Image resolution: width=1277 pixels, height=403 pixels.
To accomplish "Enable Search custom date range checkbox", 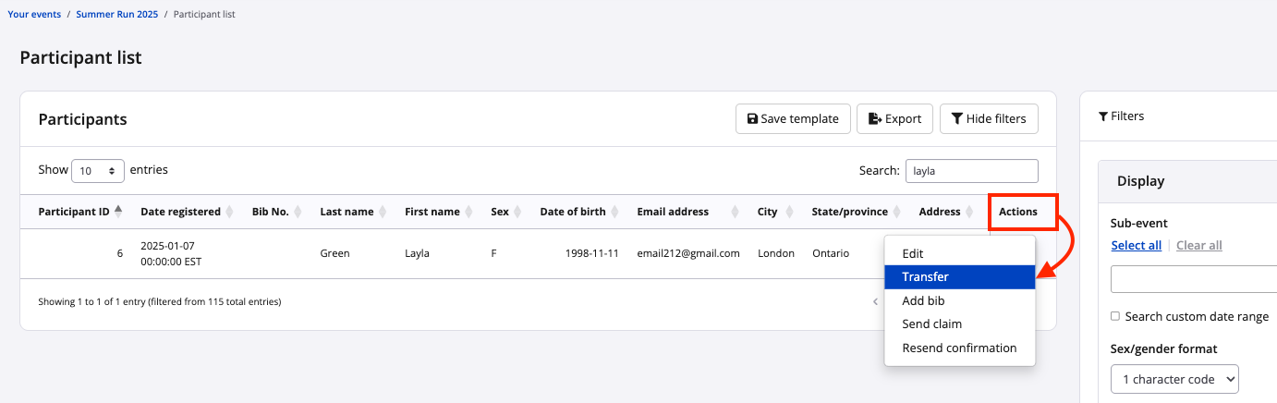I will click(1116, 317).
